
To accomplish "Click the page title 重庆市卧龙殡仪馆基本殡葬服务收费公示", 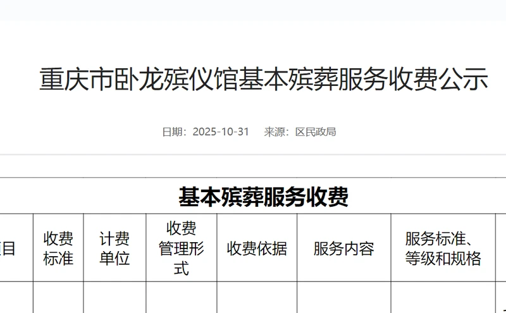I will [x=264, y=80].
